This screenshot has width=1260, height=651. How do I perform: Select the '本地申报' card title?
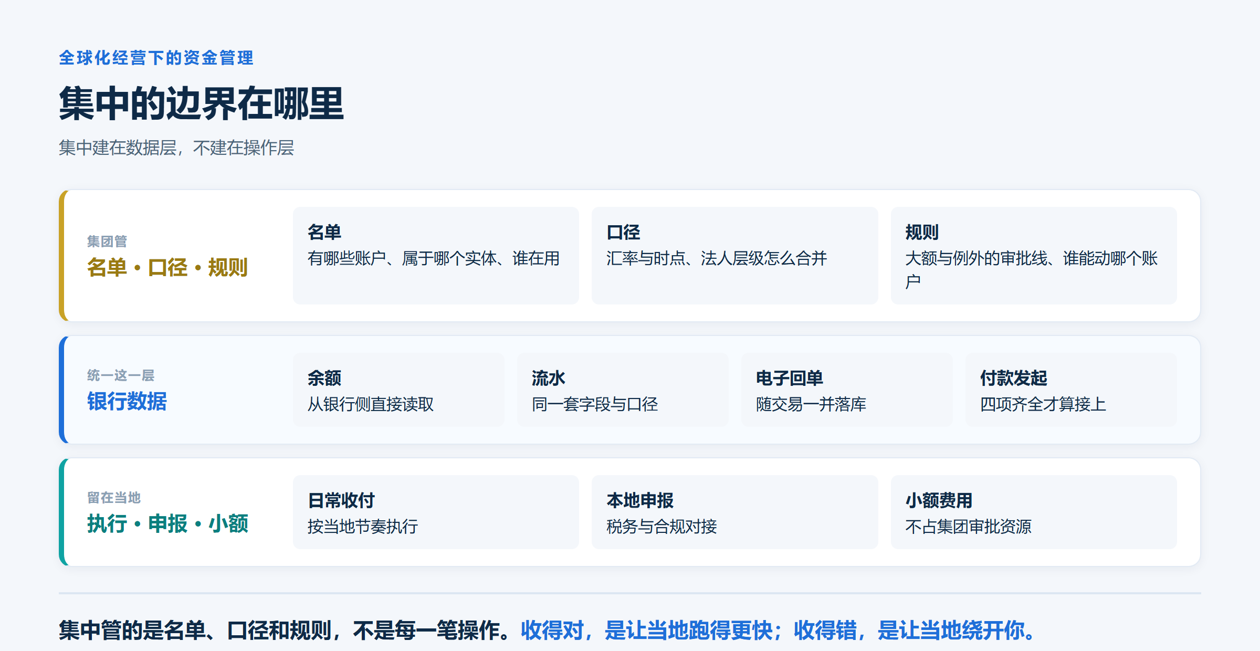640,500
